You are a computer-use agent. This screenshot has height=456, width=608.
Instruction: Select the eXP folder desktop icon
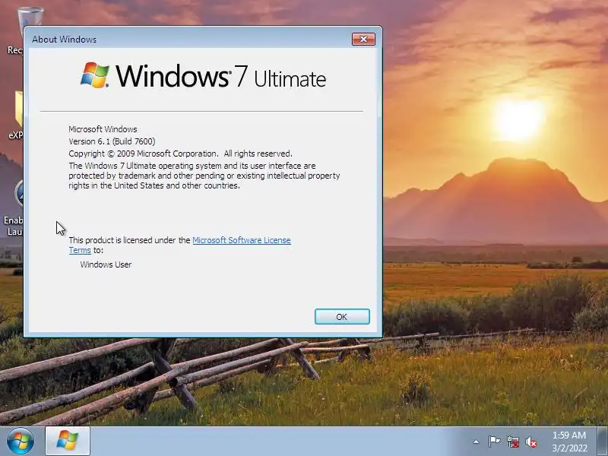(16, 115)
